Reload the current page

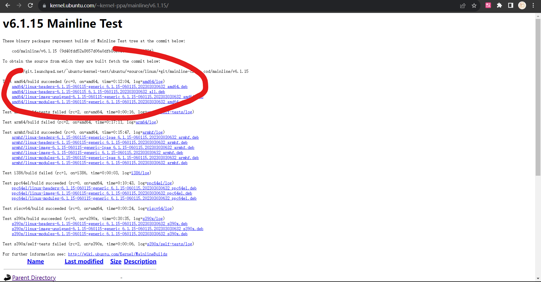coord(30,5)
